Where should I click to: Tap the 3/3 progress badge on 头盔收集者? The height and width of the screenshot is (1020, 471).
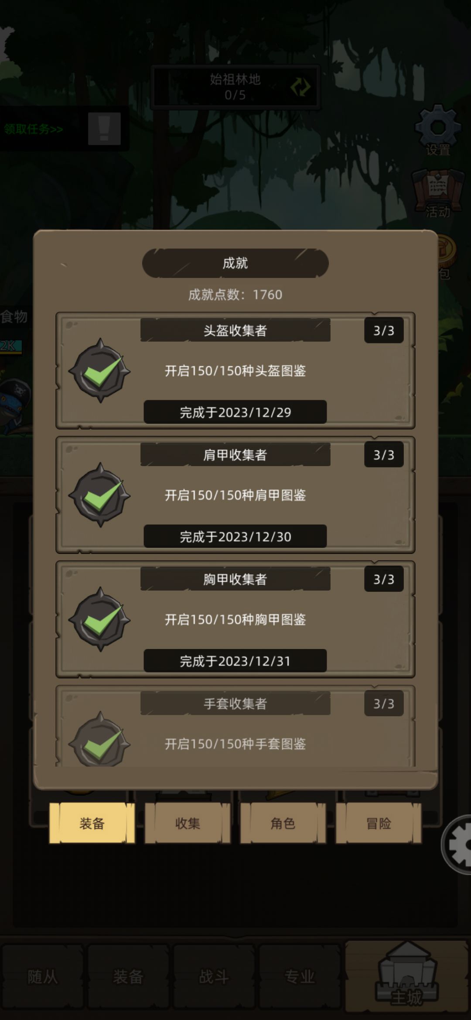(x=384, y=330)
